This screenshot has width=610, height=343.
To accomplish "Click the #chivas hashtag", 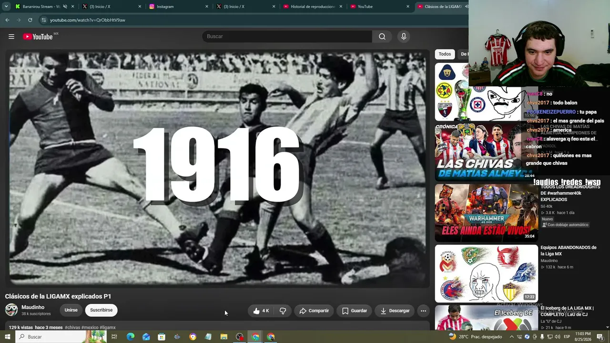I will click(x=72, y=328).
